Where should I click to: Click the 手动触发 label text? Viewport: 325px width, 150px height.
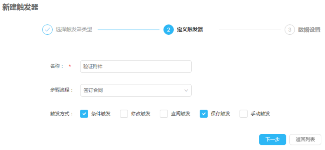260,114
